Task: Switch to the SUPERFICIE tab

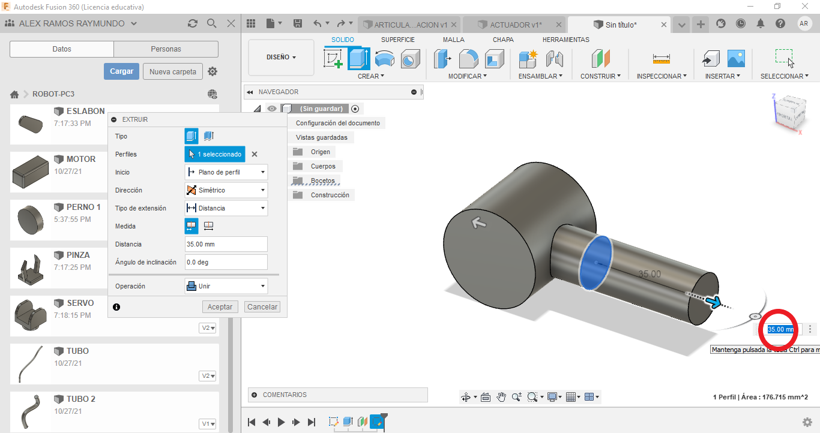Action: point(397,40)
